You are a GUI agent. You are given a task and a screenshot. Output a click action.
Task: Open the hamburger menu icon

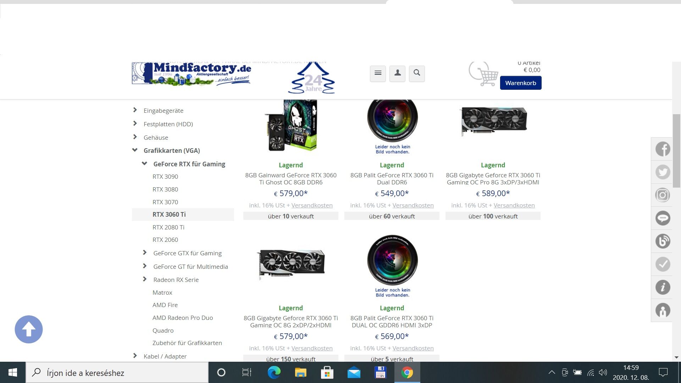pyautogui.click(x=378, y=73)
